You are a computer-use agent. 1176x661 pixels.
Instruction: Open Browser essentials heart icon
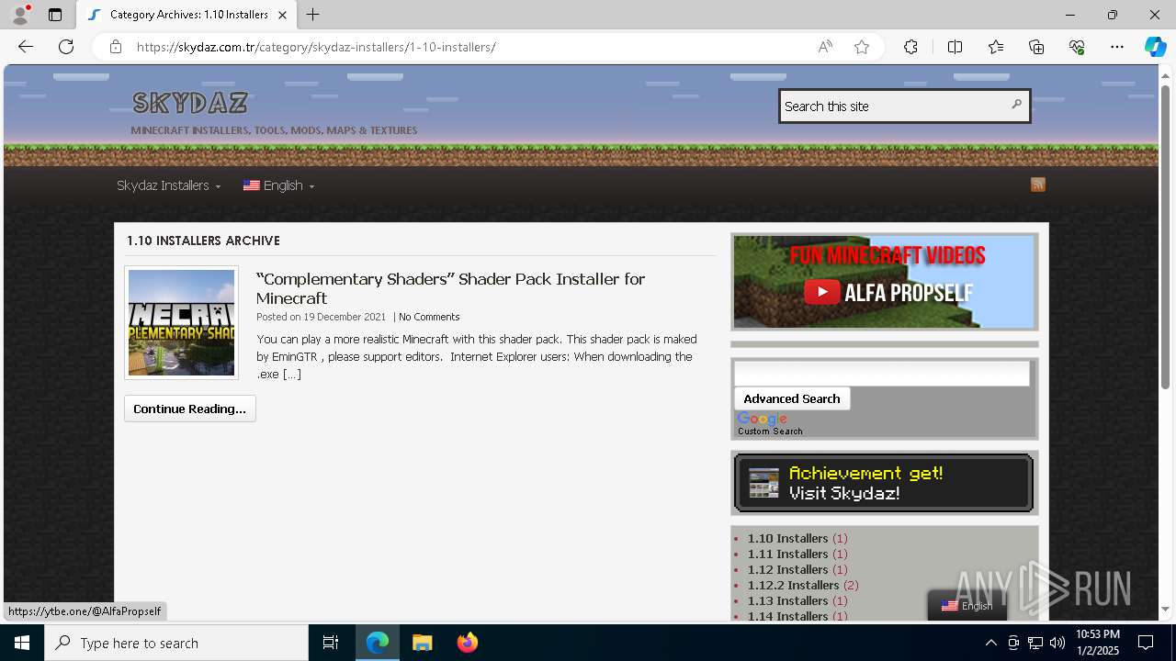click(1077, 47)
